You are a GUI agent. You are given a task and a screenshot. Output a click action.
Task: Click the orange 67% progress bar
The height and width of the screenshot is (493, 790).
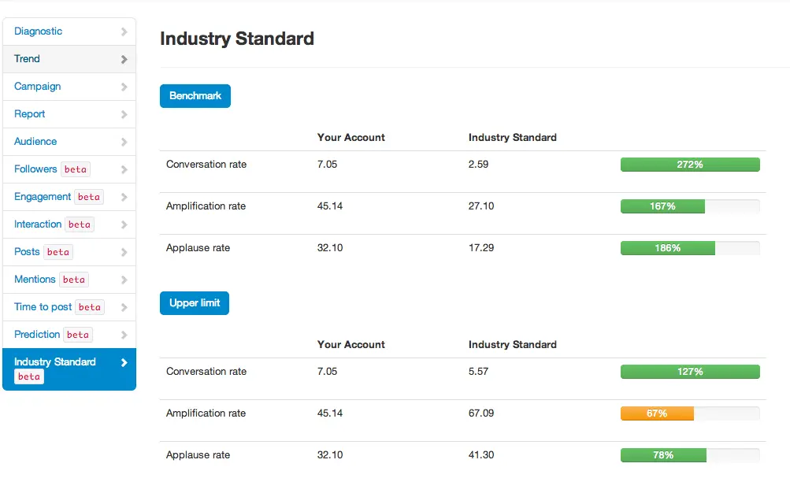pyautogui.click(x=657, y=413)
